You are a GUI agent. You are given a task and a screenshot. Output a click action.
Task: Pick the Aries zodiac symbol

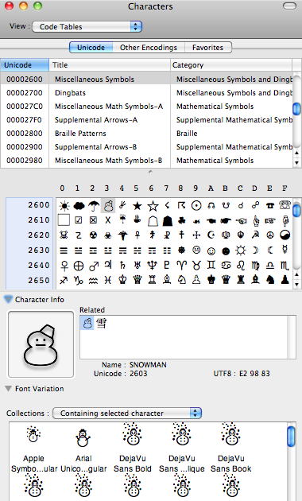tap(182, 265)
